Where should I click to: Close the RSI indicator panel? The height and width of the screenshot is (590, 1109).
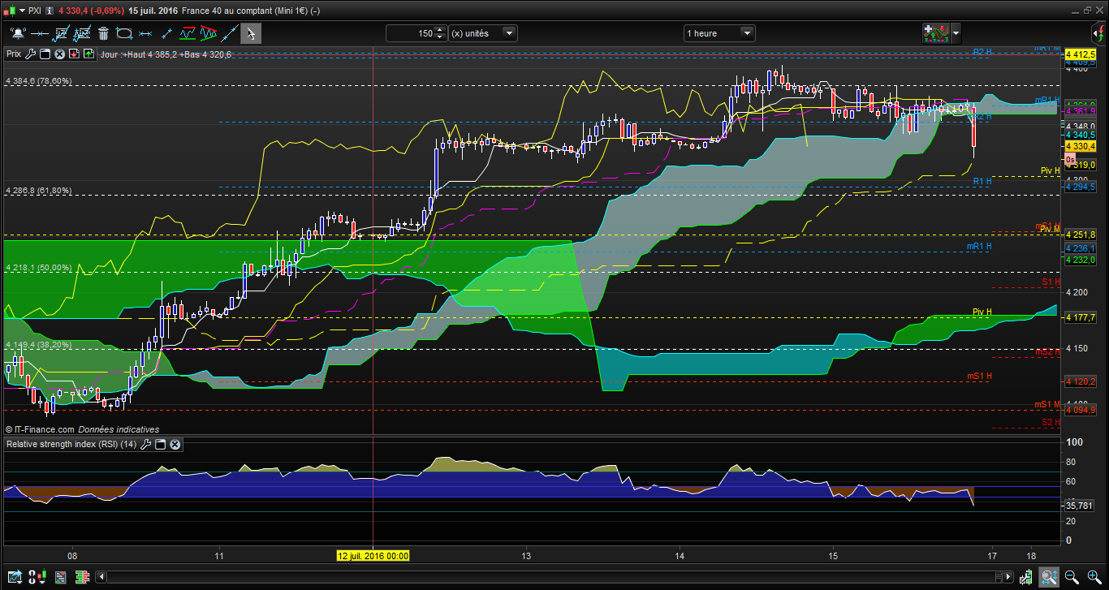click(x=175, y=445)
